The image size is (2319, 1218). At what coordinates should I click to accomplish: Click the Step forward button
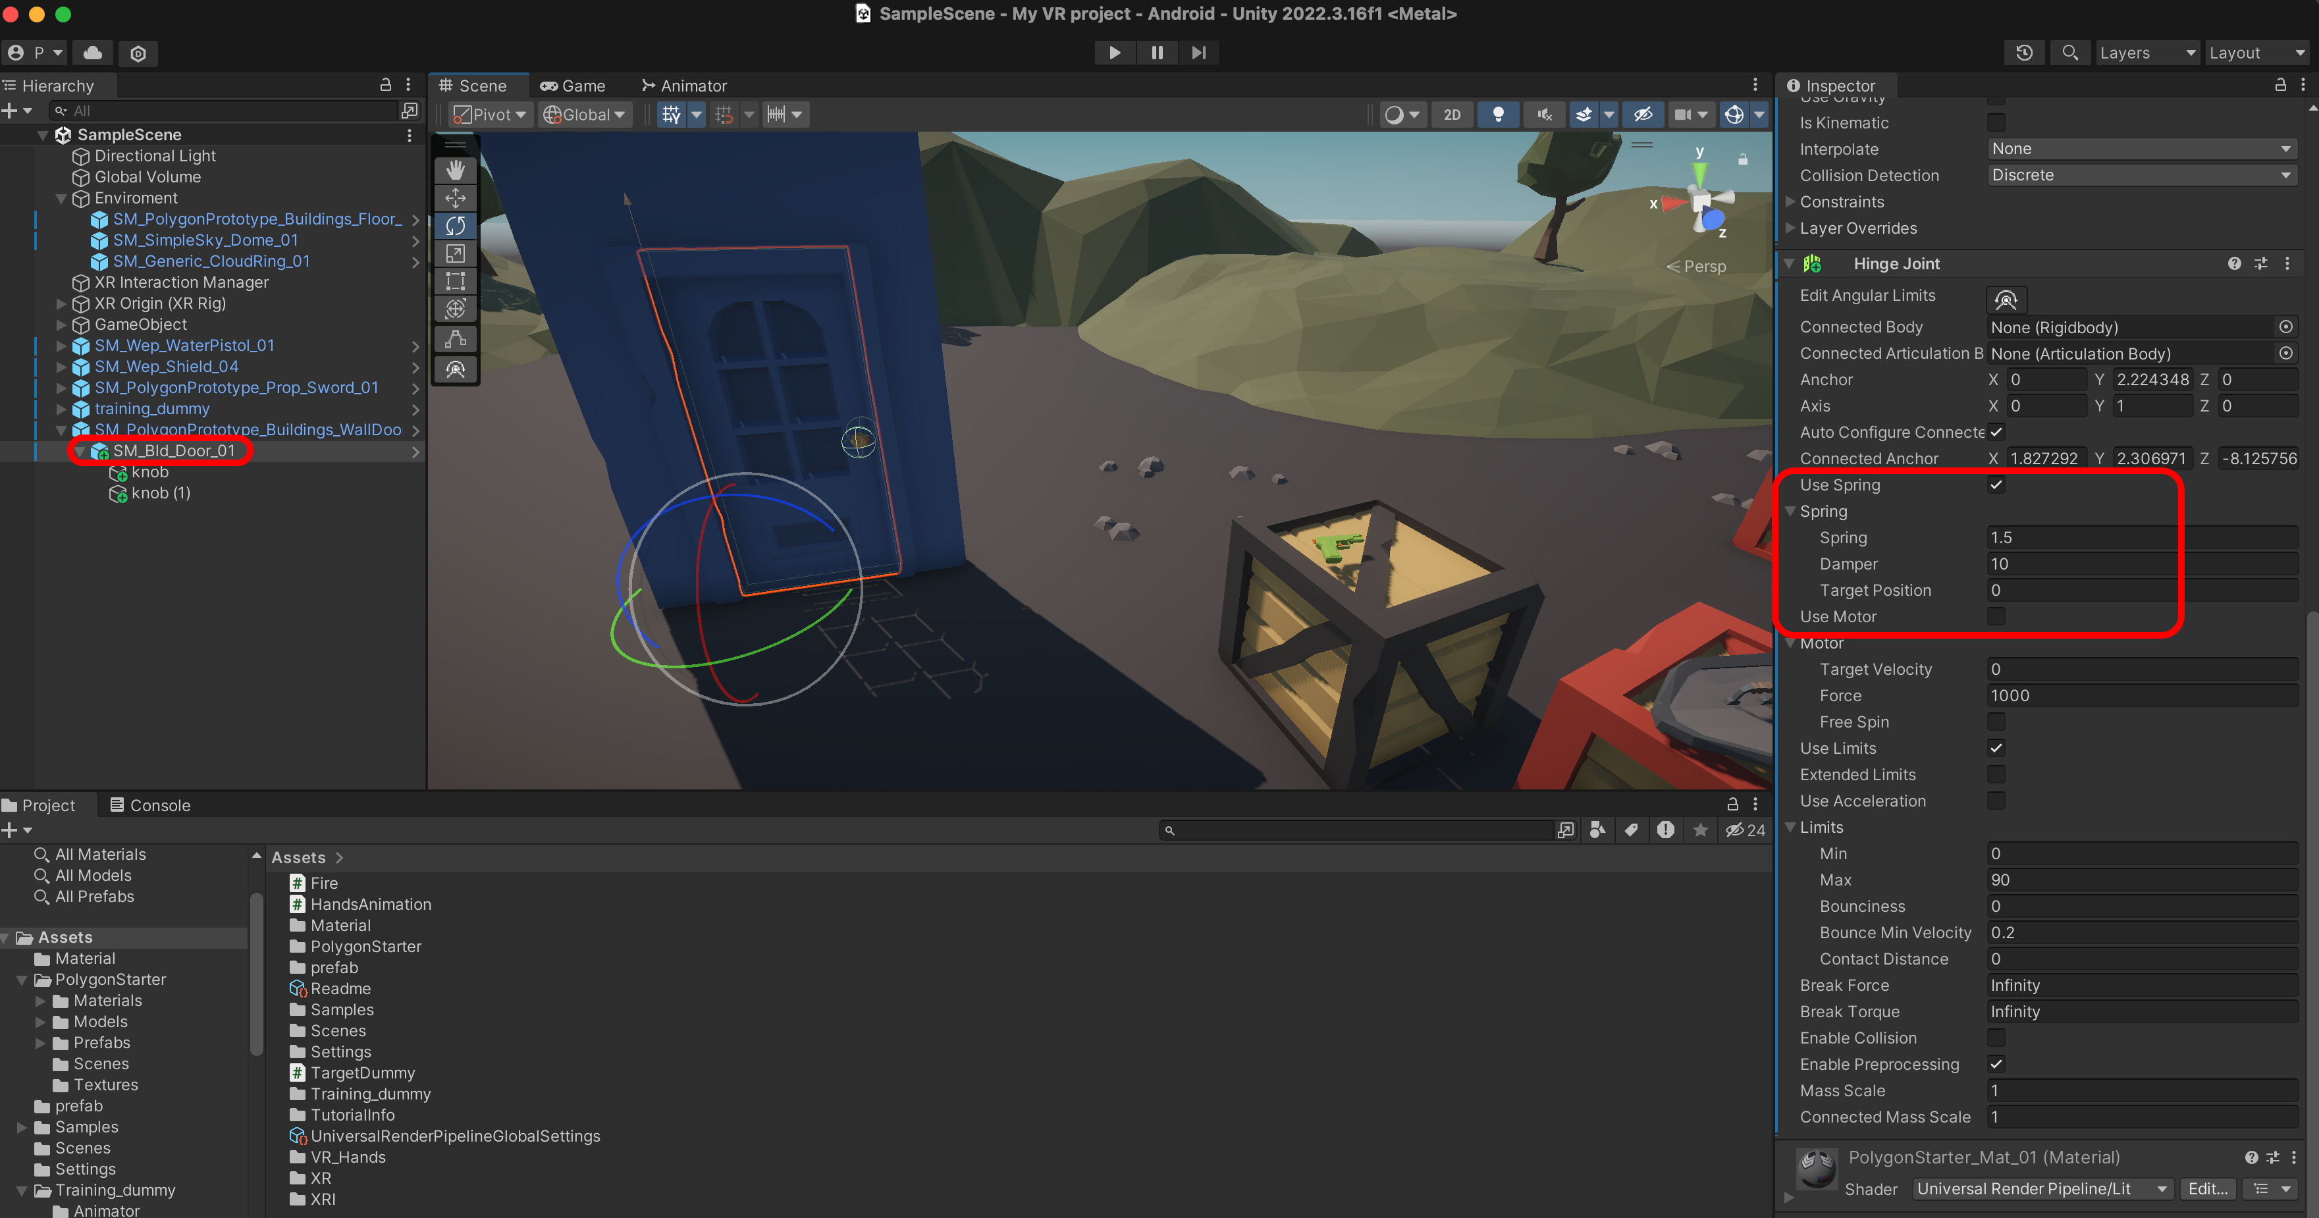point(1198,52)
